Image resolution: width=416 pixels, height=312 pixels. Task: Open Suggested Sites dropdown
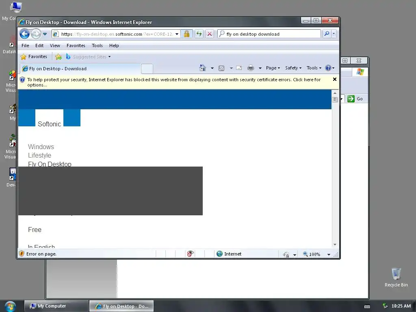(89, 57)
